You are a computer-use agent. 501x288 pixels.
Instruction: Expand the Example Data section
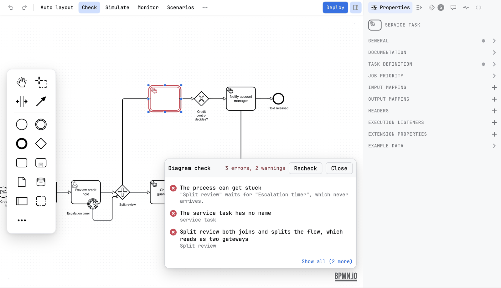[432, 146]
